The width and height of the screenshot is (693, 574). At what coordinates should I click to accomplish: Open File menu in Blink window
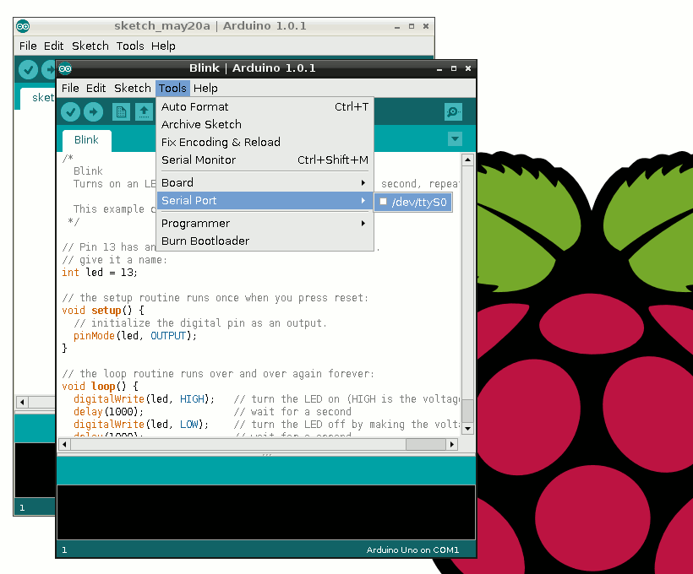pyautogui.click(x=70, y=89)
